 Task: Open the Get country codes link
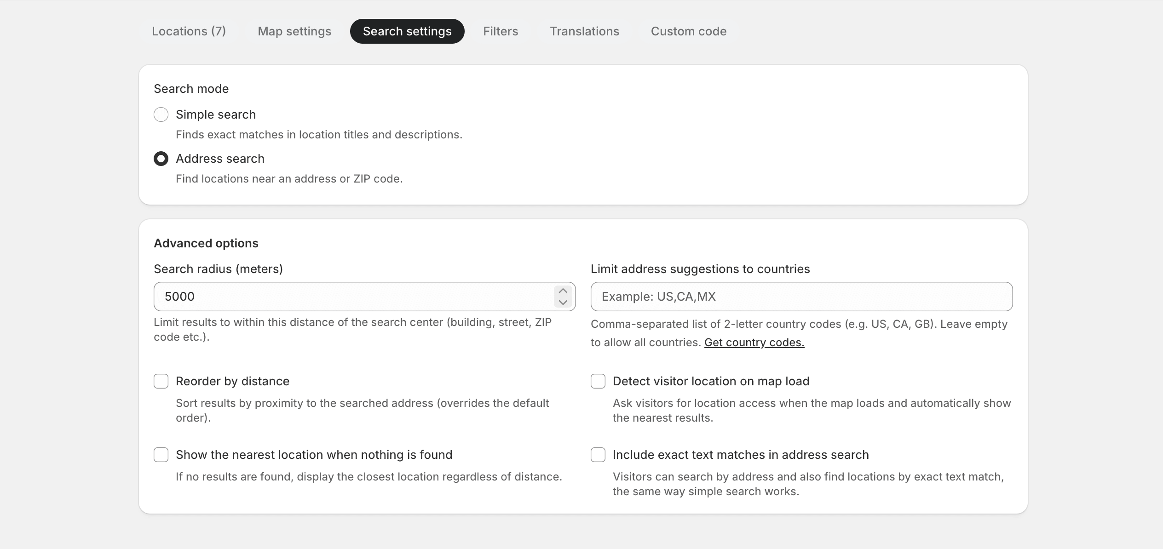coord(754,343)
